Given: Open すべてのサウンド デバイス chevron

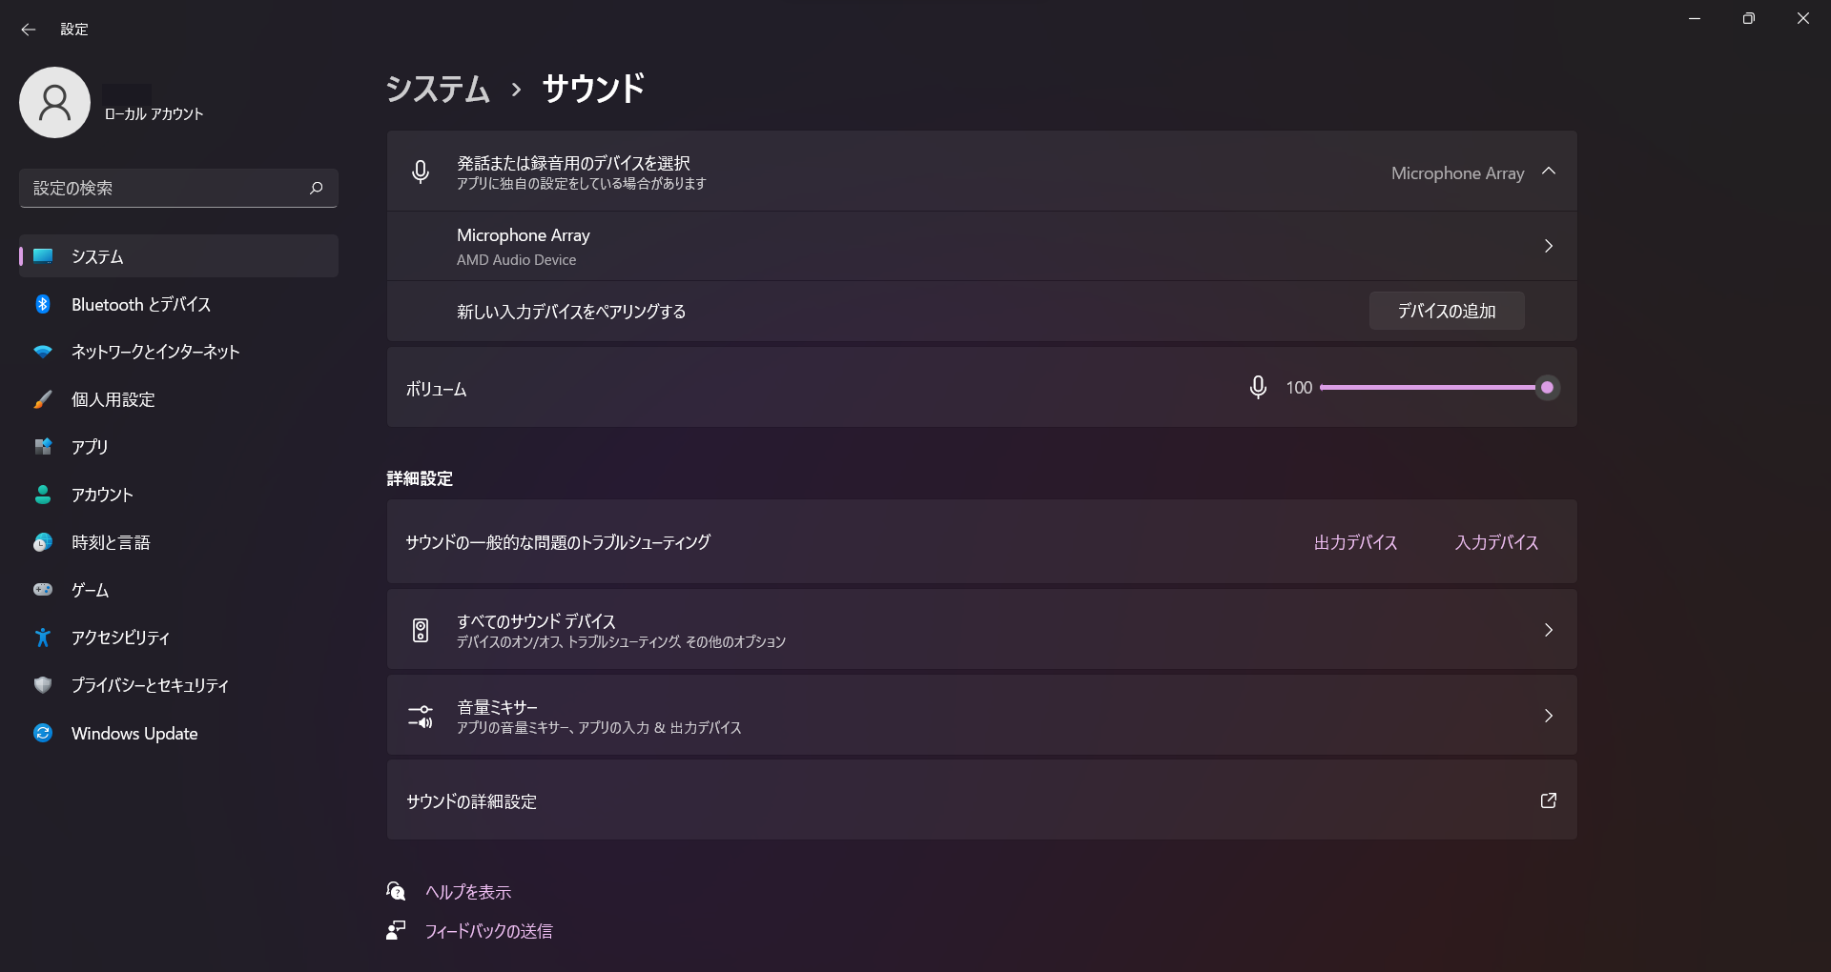Looking at the screenshot, I should (x=1549, y=630).
